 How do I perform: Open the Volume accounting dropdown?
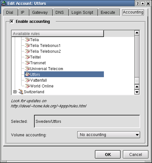(x=109, y=135)
